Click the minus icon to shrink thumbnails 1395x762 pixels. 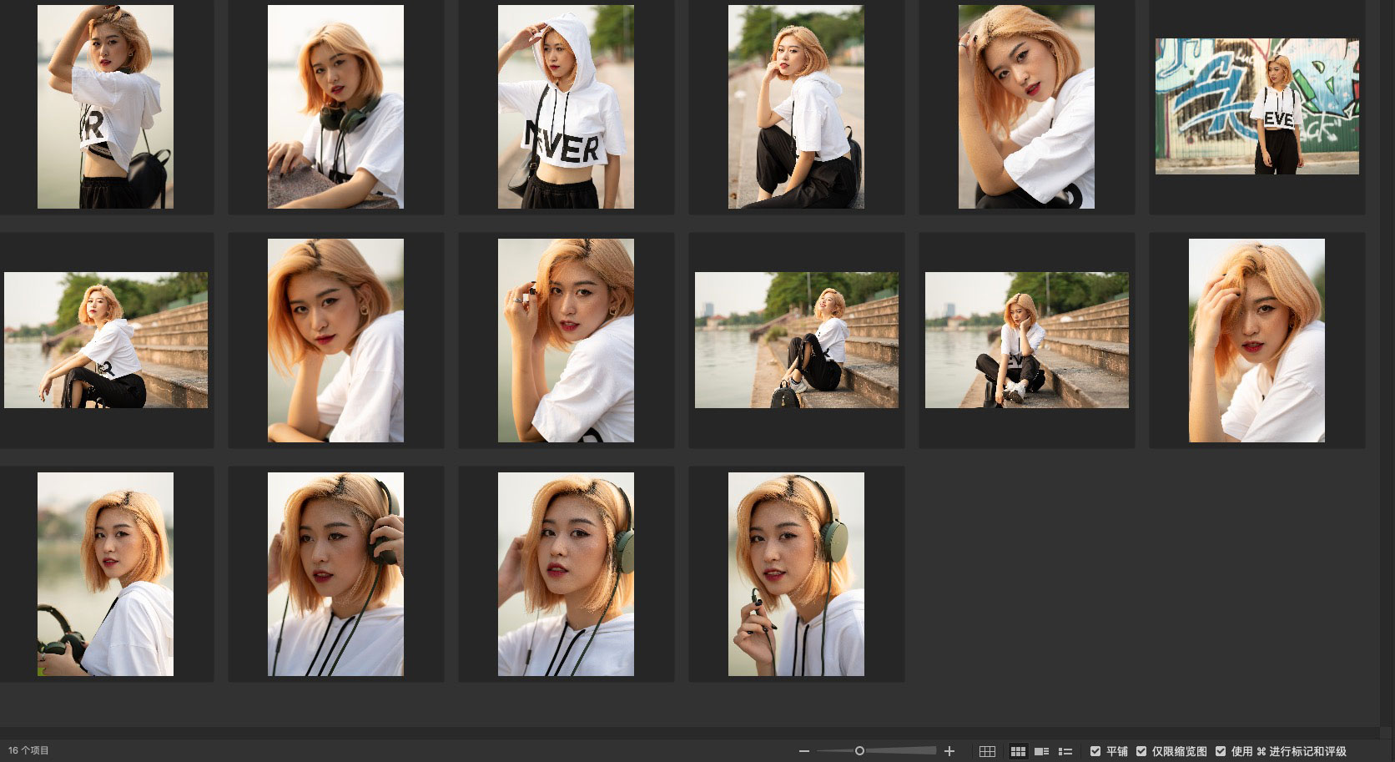coord(803,751)
